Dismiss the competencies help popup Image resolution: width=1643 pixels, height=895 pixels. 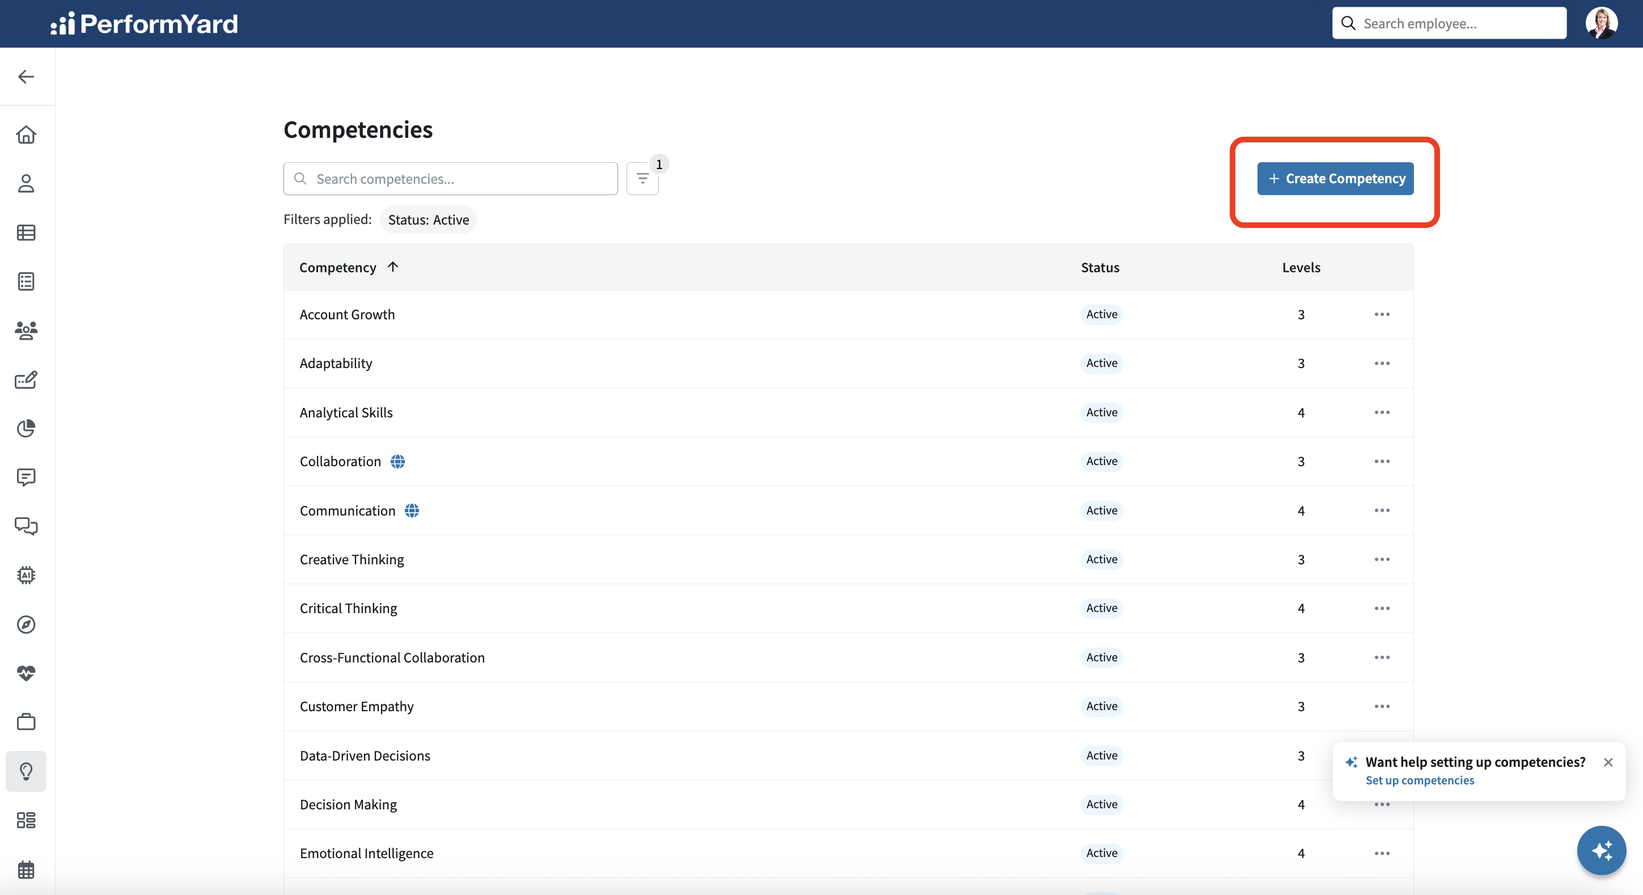point(1608,762)
